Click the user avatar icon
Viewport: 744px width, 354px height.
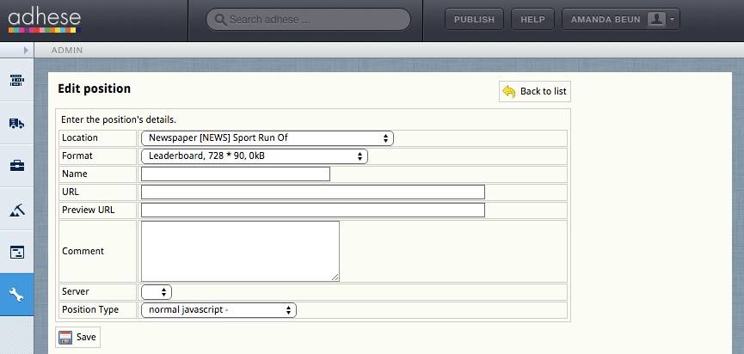pyautogui.click(x=656, y=20)
